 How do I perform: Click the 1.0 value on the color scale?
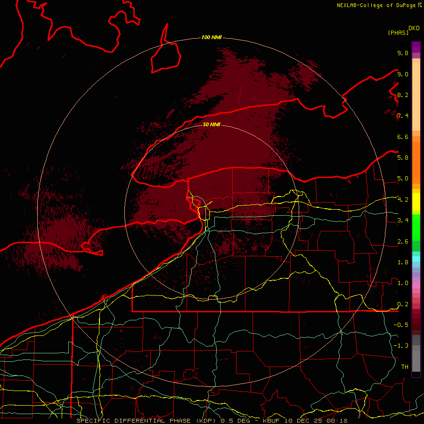point(403,283)
